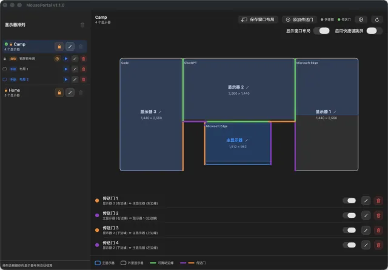
Task: Toggle the 传送门 3 enable switch
Action: click(350, 230)
